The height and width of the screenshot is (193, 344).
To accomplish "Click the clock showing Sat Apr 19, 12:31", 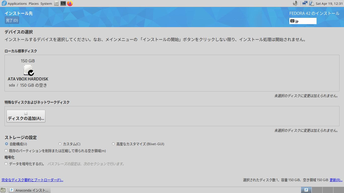I will point(329,4).
